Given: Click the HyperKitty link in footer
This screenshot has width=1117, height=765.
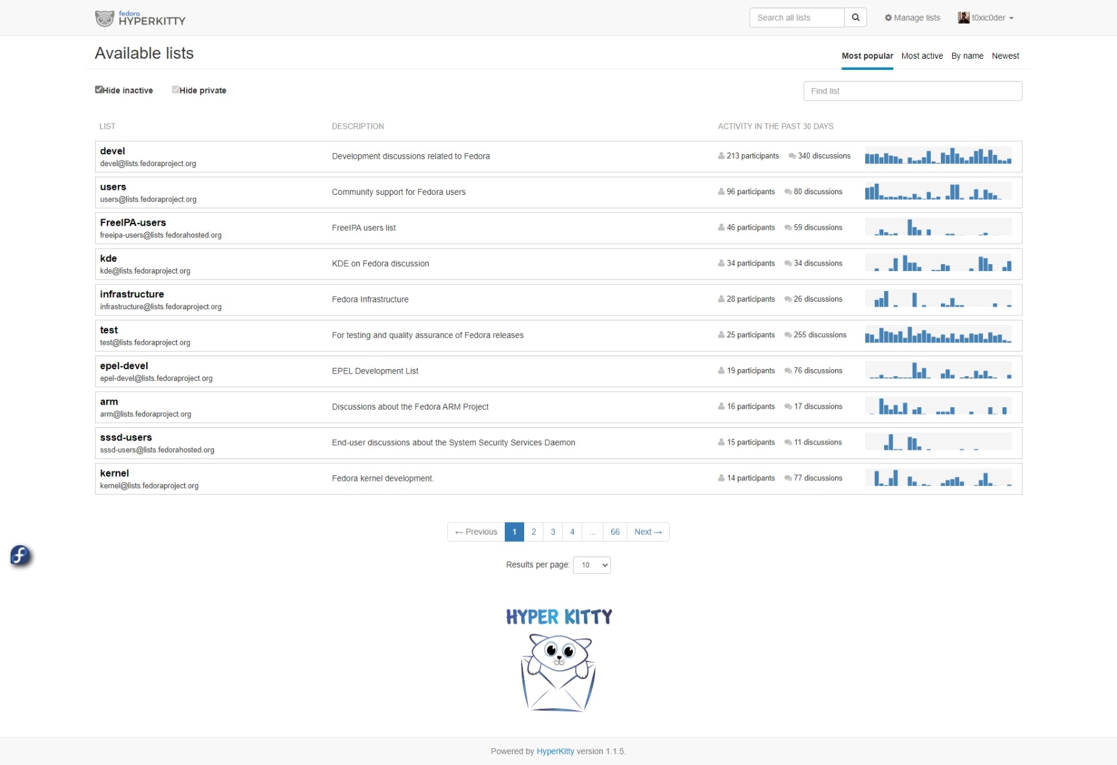Looking at the screenshot, I should point(555,751).
